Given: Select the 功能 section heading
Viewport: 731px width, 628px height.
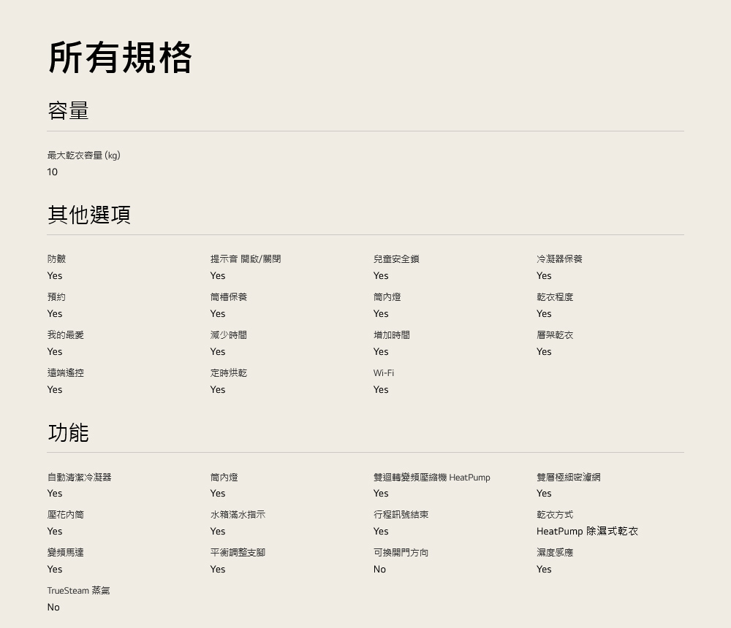Looking at the screenshot, I should click(x=68, y=432).
